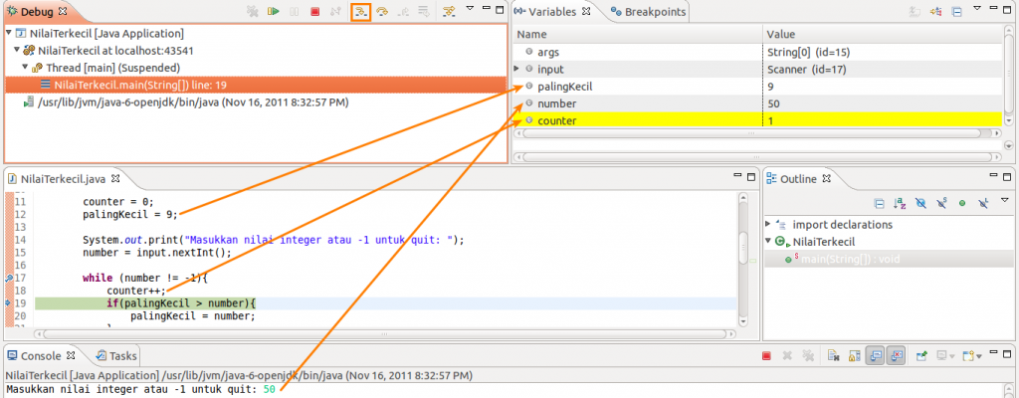1019x398 pixels.
Task: Click the red Terminate button in Debug view
Action: coord(315,11)
